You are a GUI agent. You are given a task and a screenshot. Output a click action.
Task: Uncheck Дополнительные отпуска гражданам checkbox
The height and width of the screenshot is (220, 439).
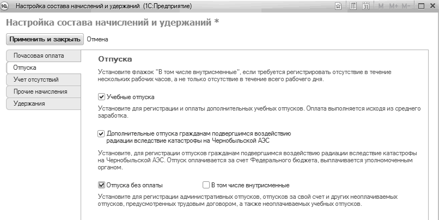pyautogui.click(x=101, y=134)
